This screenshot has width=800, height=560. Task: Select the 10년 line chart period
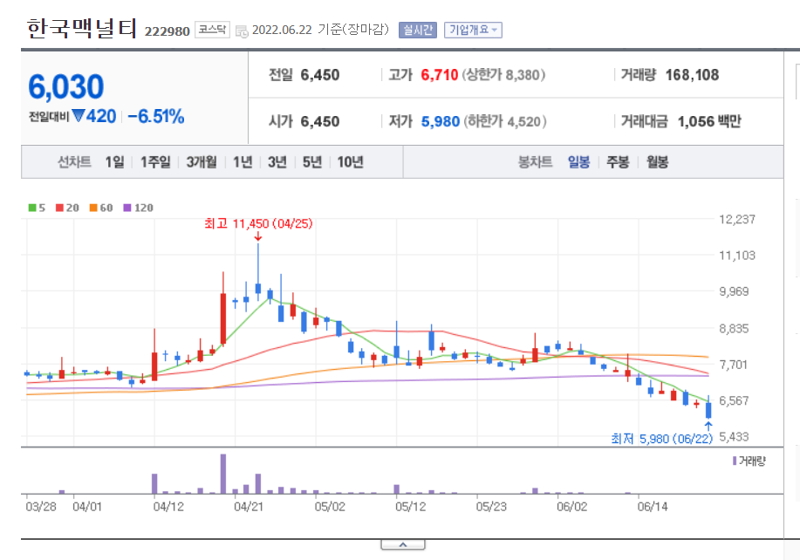click(351, 162)
